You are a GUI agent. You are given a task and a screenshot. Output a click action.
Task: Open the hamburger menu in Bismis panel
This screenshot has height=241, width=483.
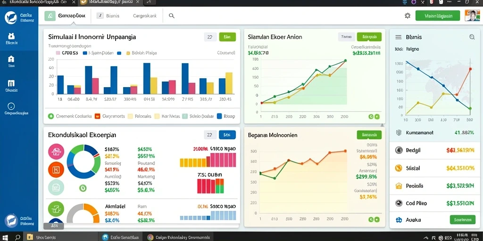(398, 37)
